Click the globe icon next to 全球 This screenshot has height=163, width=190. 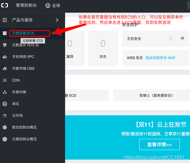point(48,6)
